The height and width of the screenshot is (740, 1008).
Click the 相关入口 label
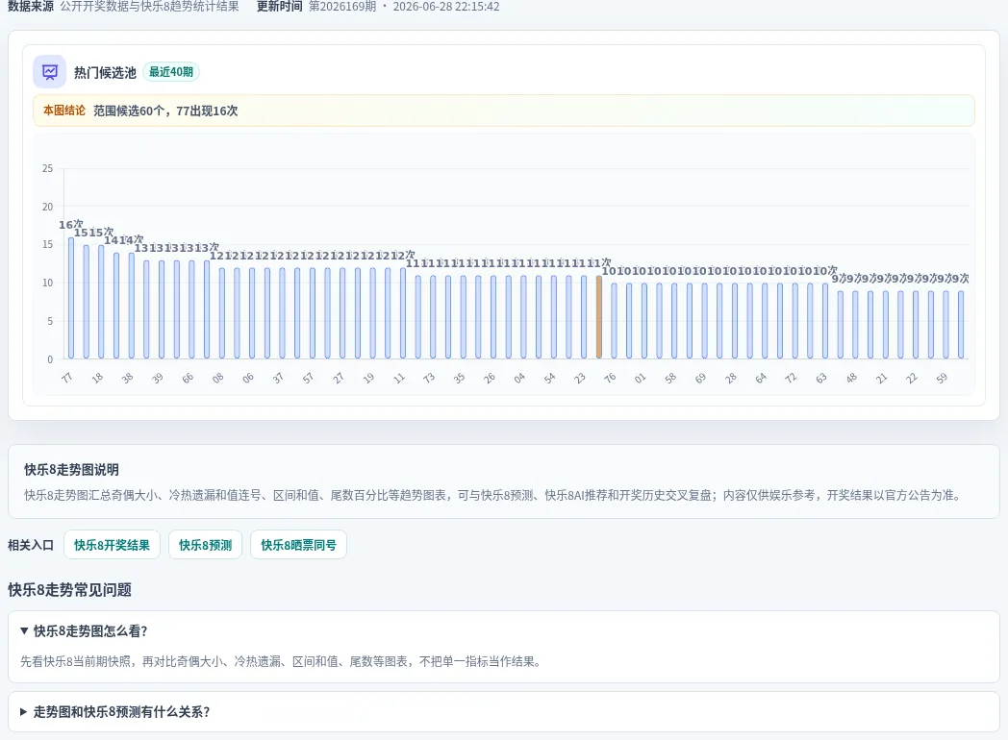click(31, 545)
